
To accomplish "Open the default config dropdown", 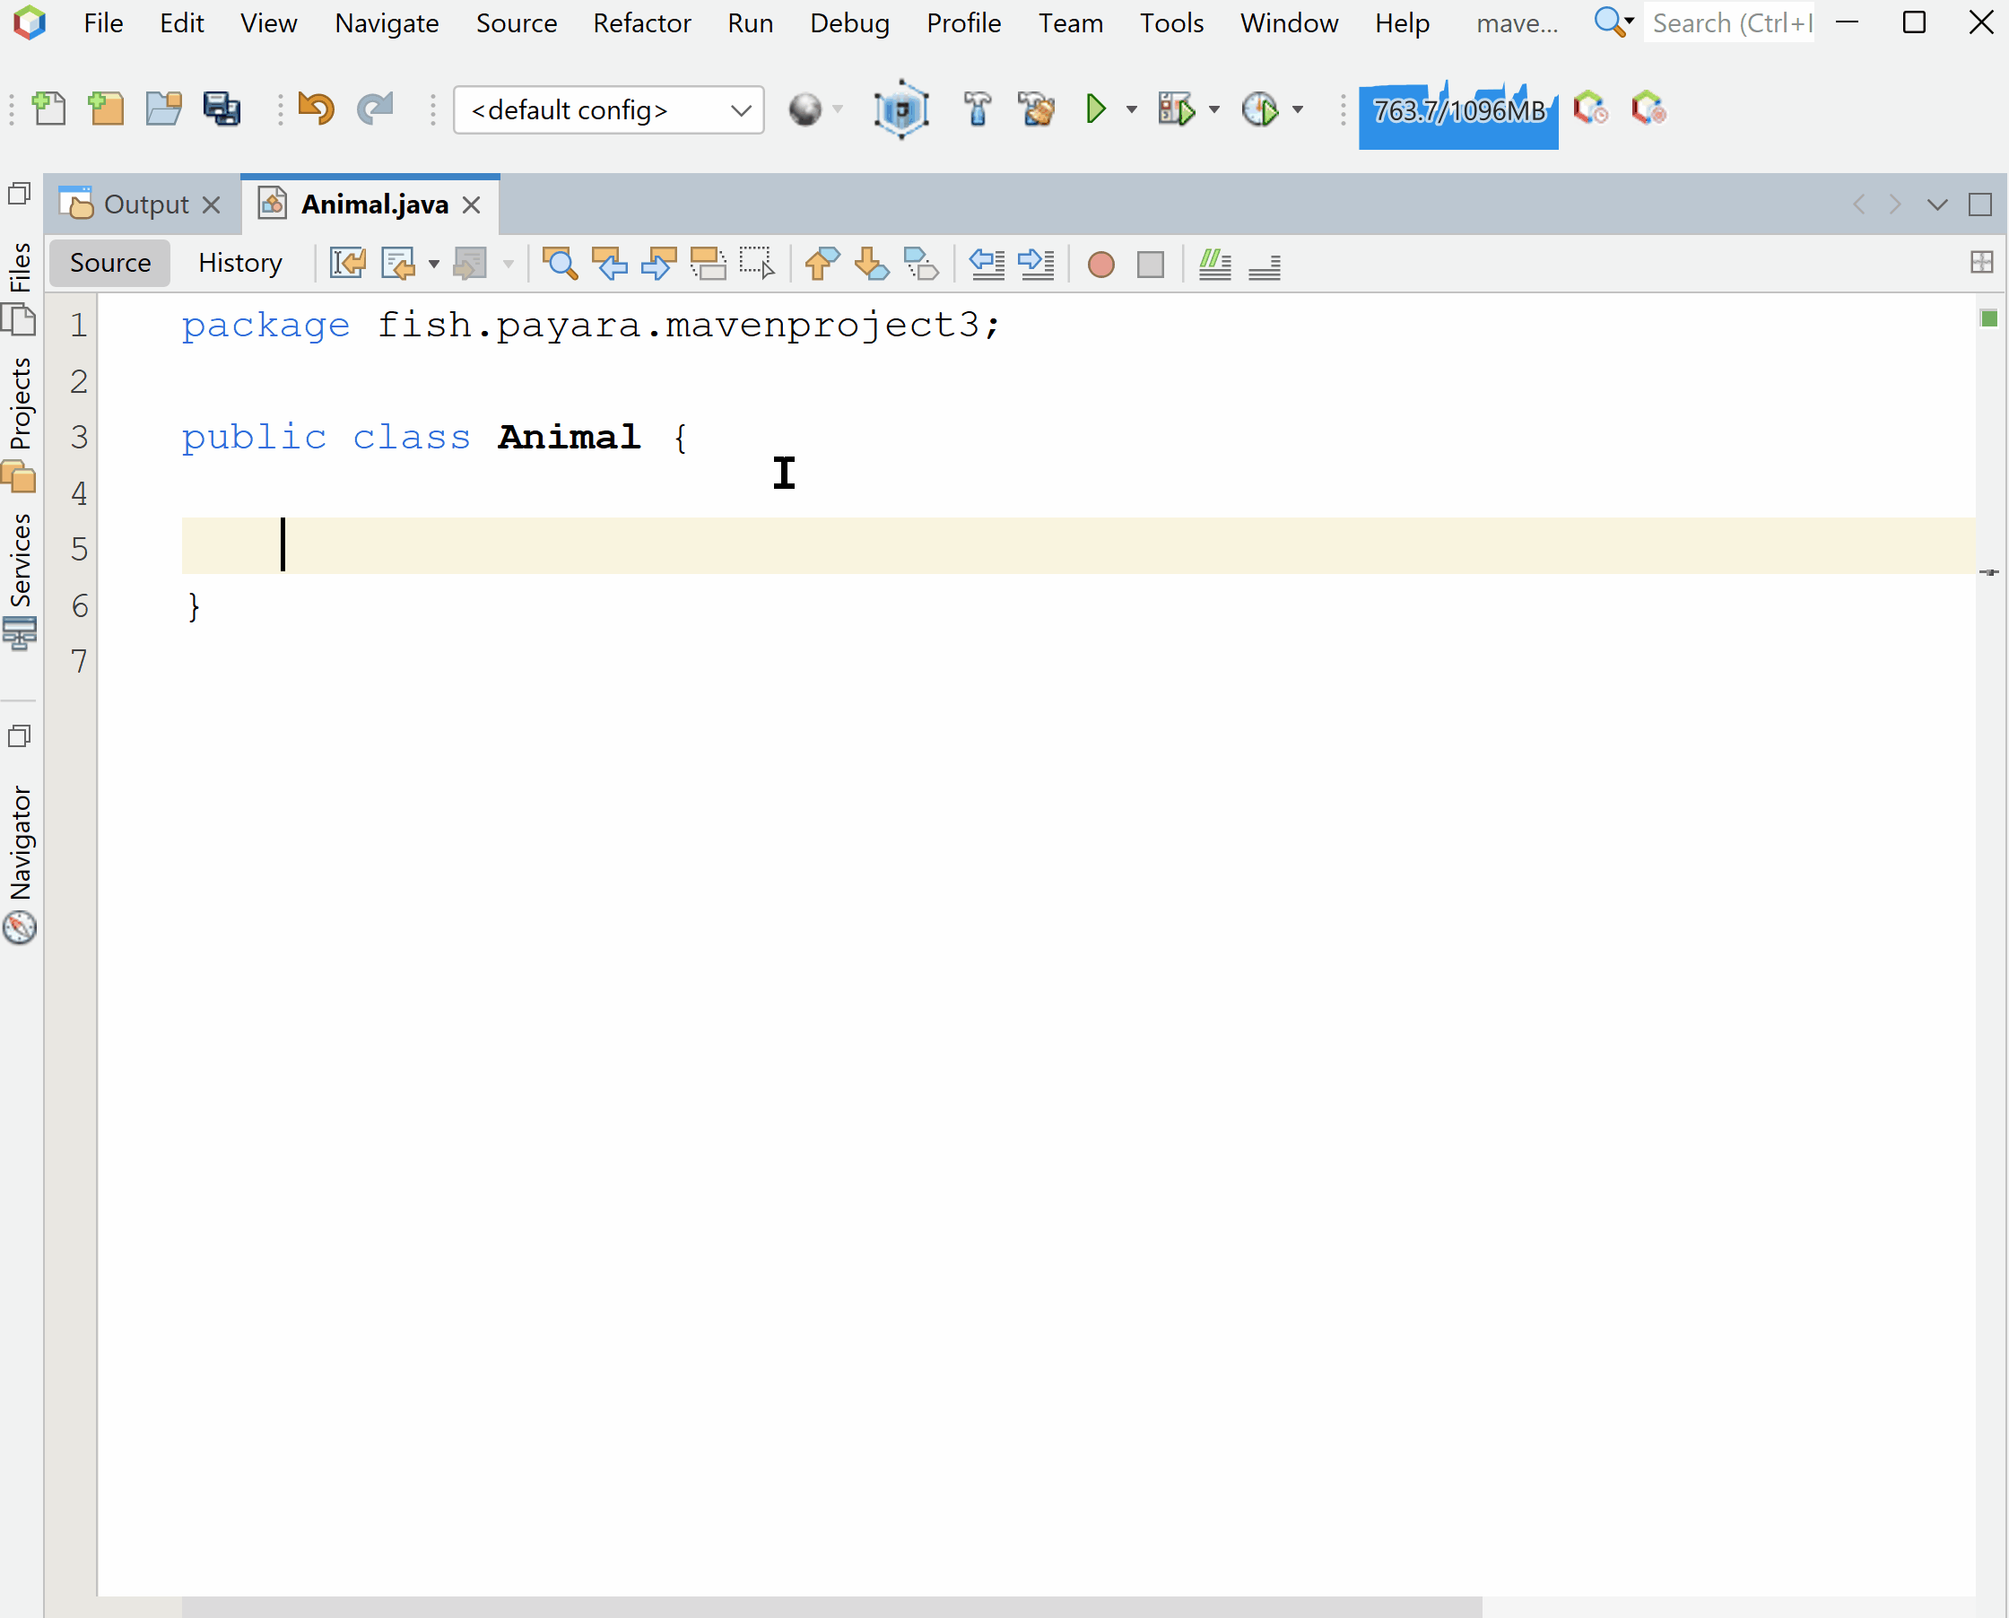I will (x=608, y=110).
